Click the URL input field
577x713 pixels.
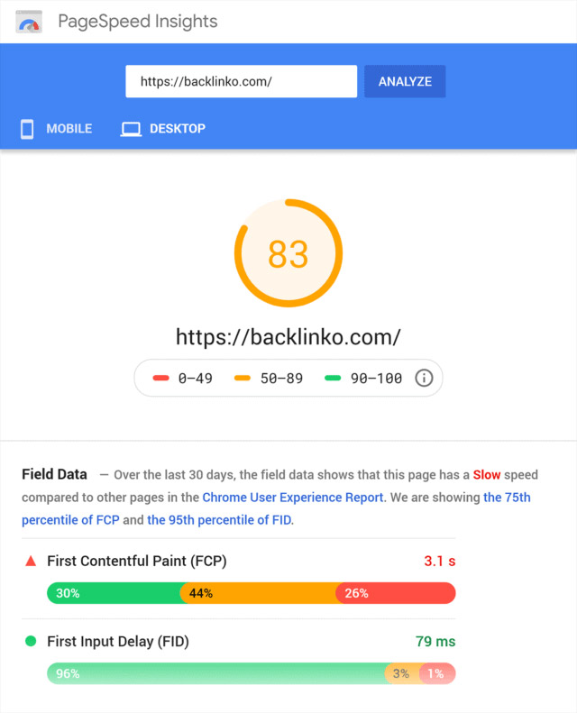pyautogui.click(x=241, y=81)
